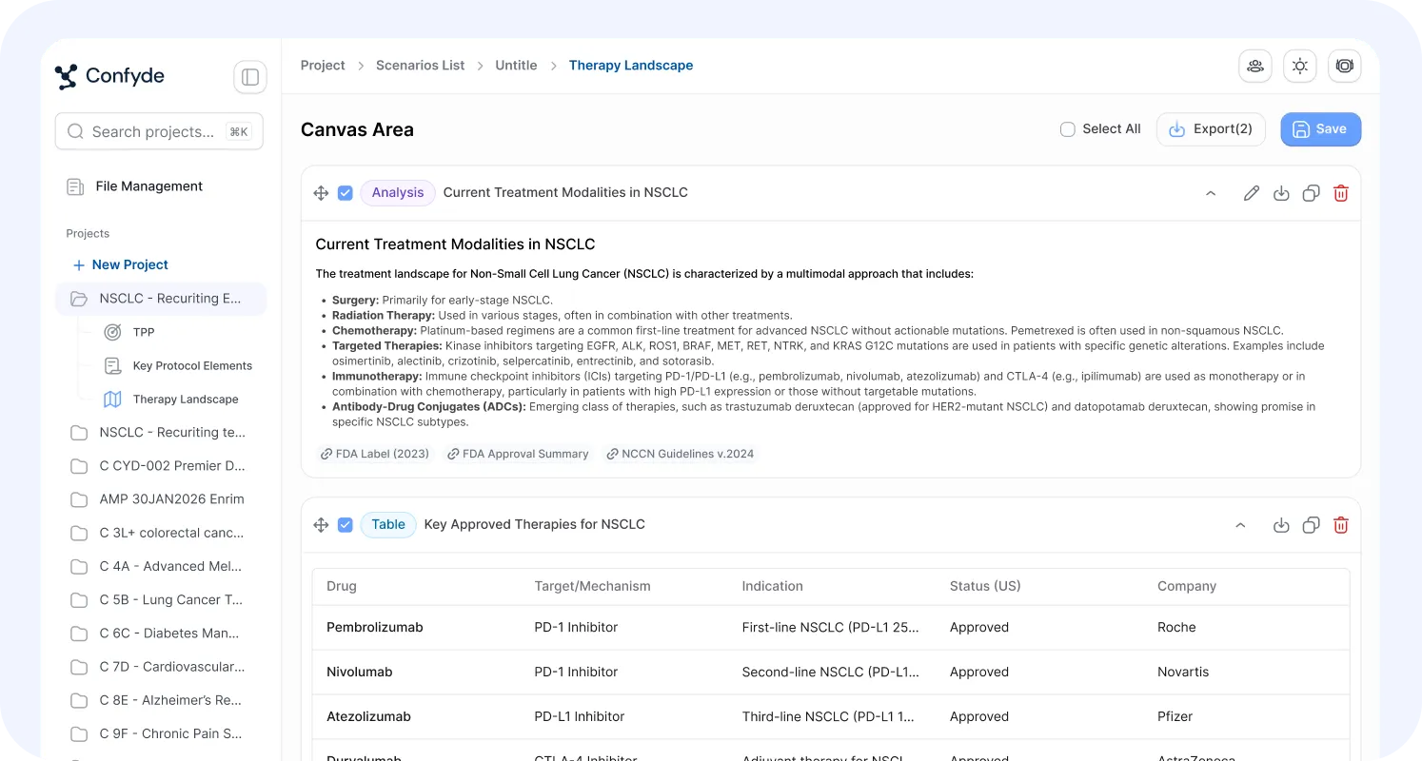Download the Key Approved Therapies table
Screen dimensions: 1422x761
(x=1281, y=525)
